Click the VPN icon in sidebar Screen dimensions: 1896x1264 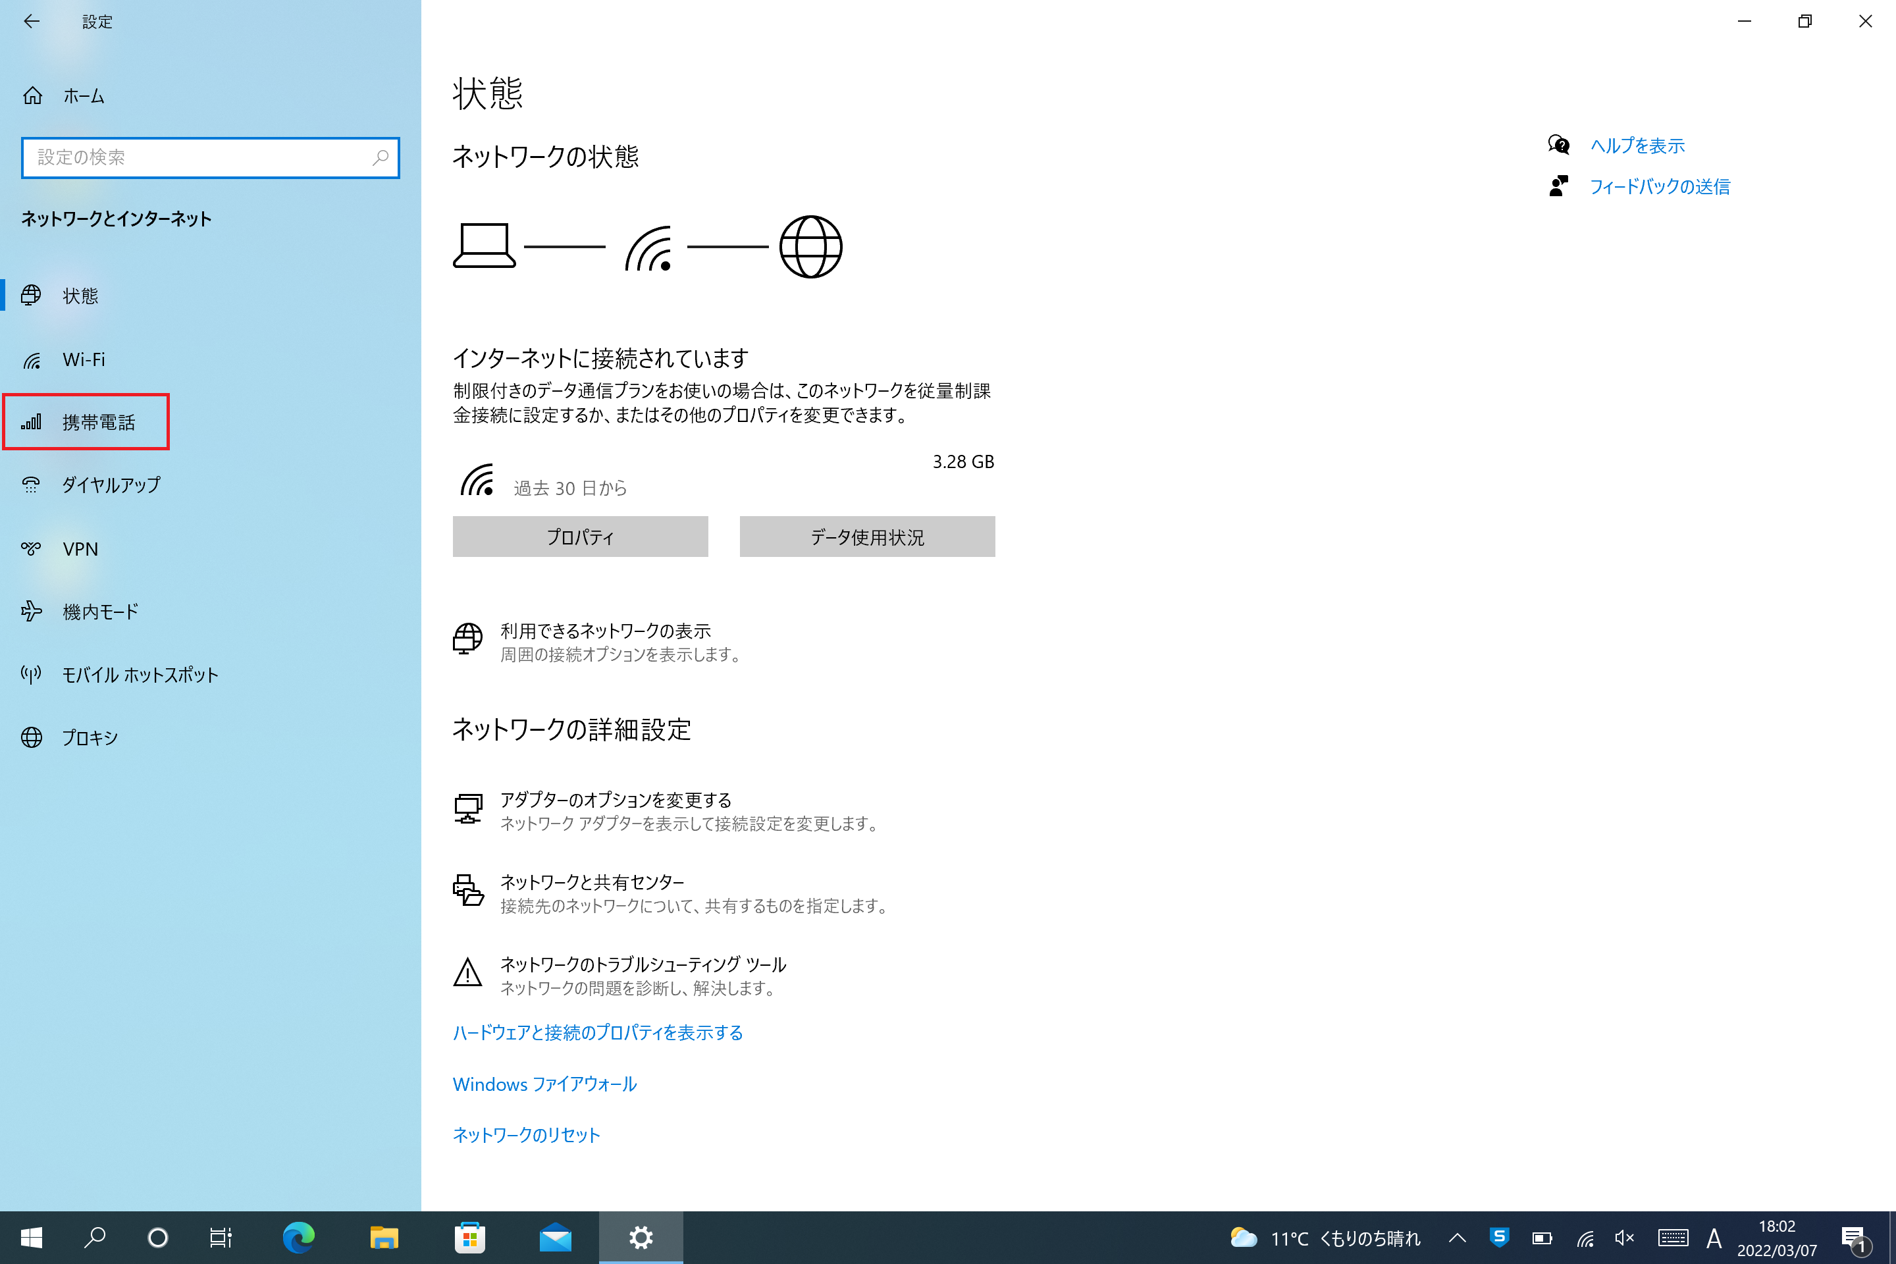[x=32, y=549]
